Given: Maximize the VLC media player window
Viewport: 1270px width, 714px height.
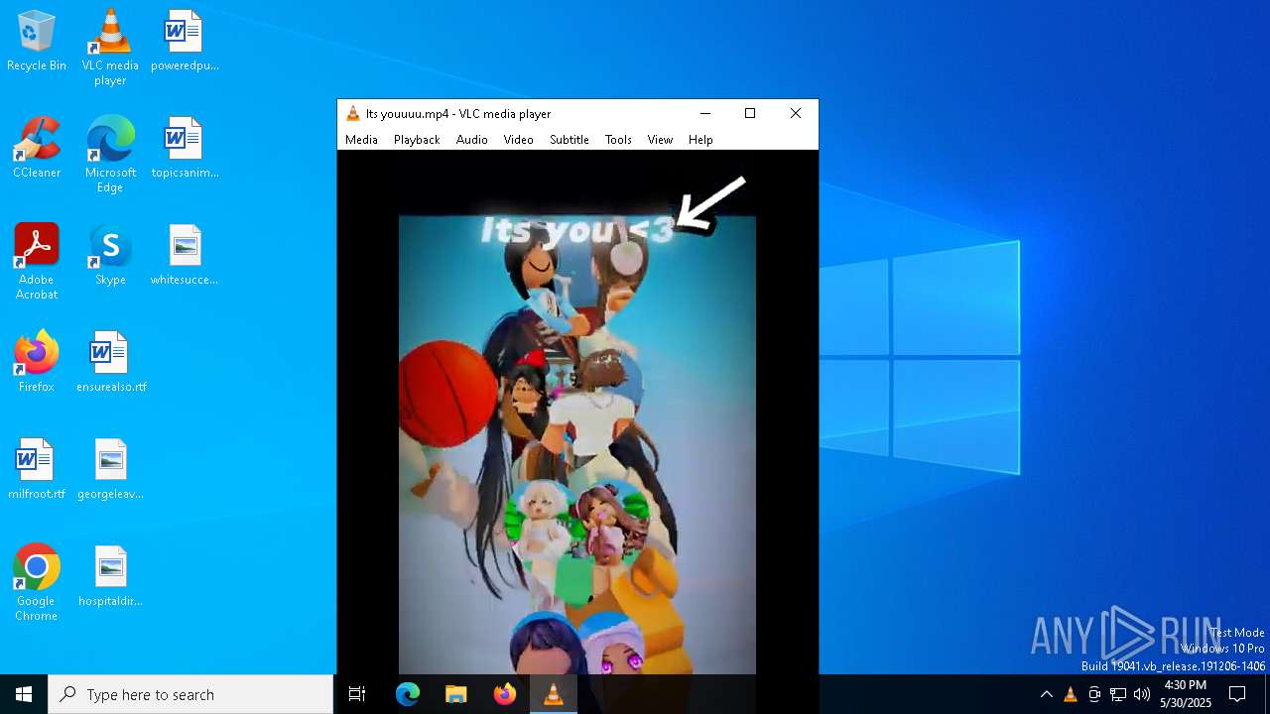Looking at the screenshot, I should 750,114.
